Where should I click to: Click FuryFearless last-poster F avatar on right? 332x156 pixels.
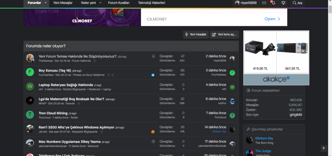tap(232, 73)
